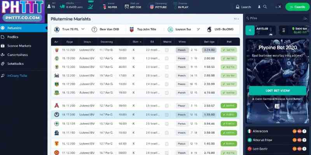The height and width of the screenshot is (155, 311).
Task: Open the RO PER top navigation item
Action: [x=110, y=7]
